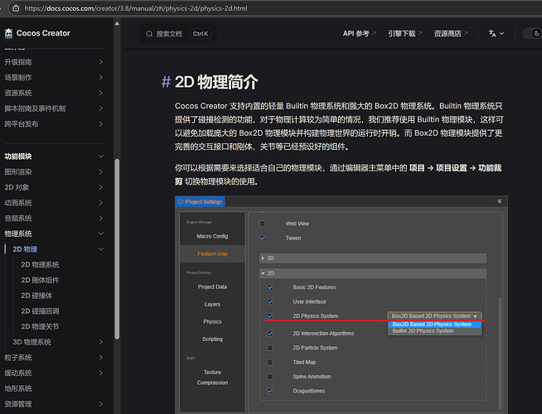Screen dimensions: 542x414
Task: Collapse the 2D feature group triangle
Action: point(263,273)
